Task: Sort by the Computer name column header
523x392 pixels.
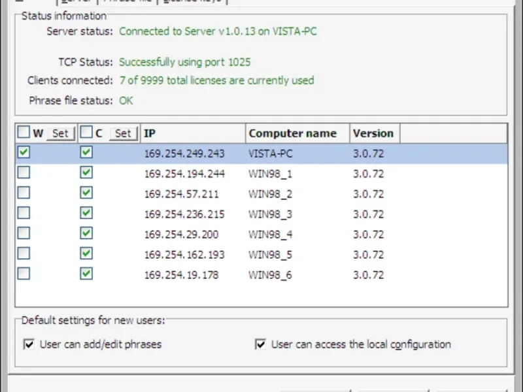Action: click(297, 133)
